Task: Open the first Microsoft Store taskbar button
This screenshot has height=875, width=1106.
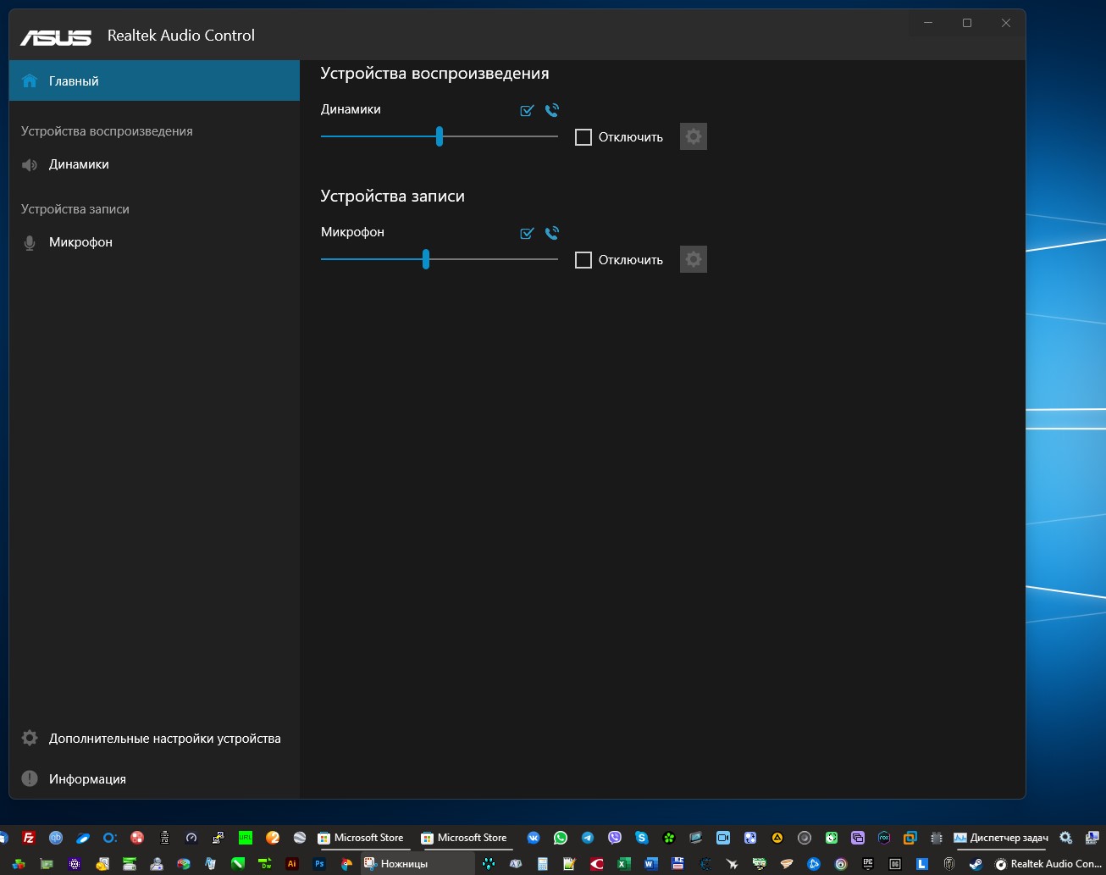Action: (361, 838)
